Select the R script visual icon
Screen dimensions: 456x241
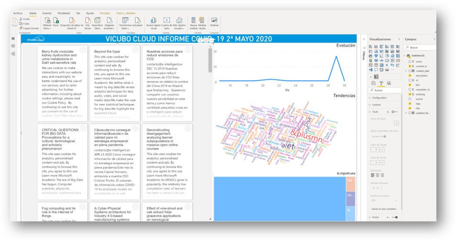tap(387, 65)
